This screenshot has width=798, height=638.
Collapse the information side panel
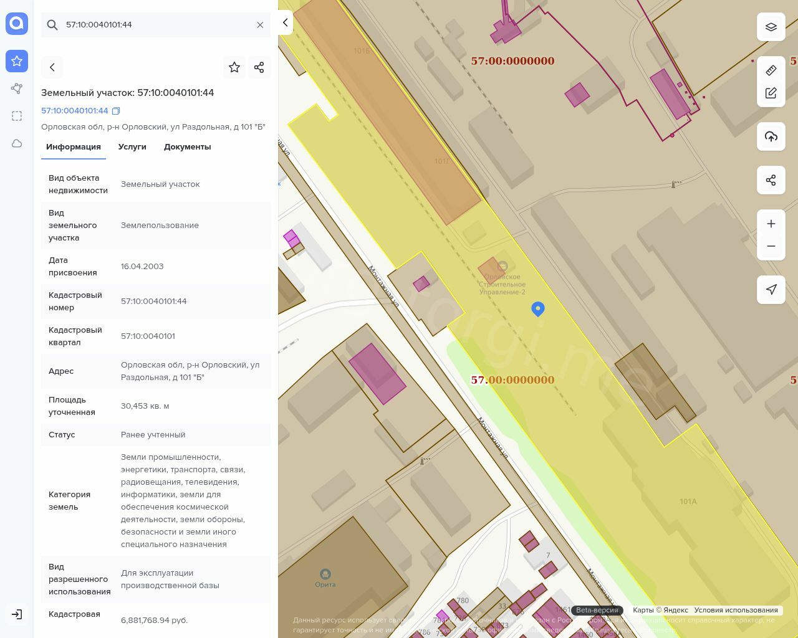[285, 22]
